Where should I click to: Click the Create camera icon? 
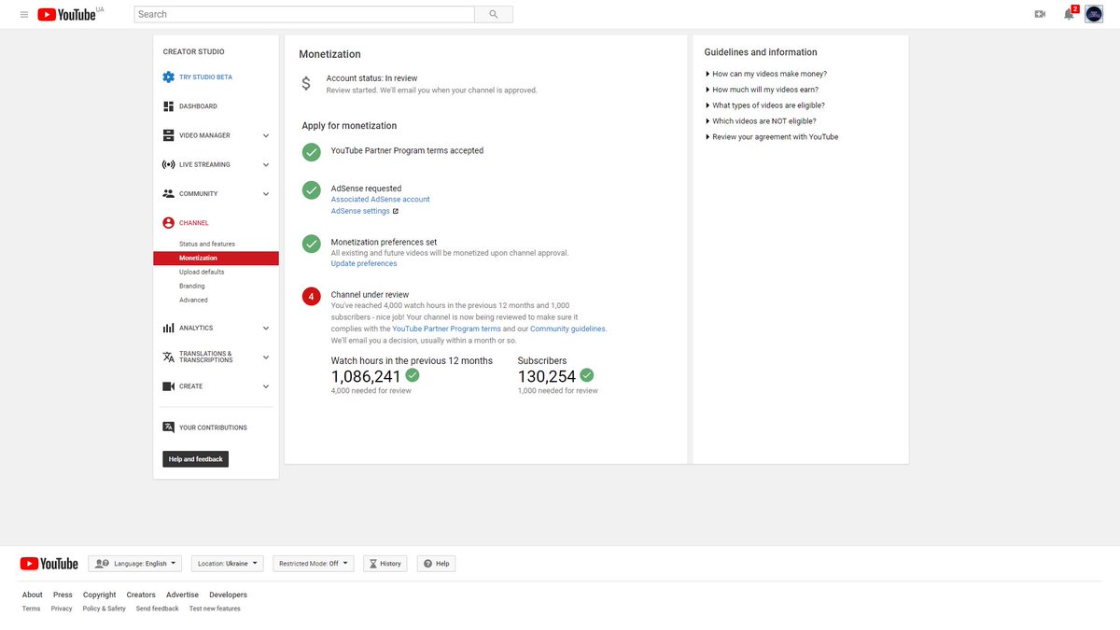click(x=168, y=386)
